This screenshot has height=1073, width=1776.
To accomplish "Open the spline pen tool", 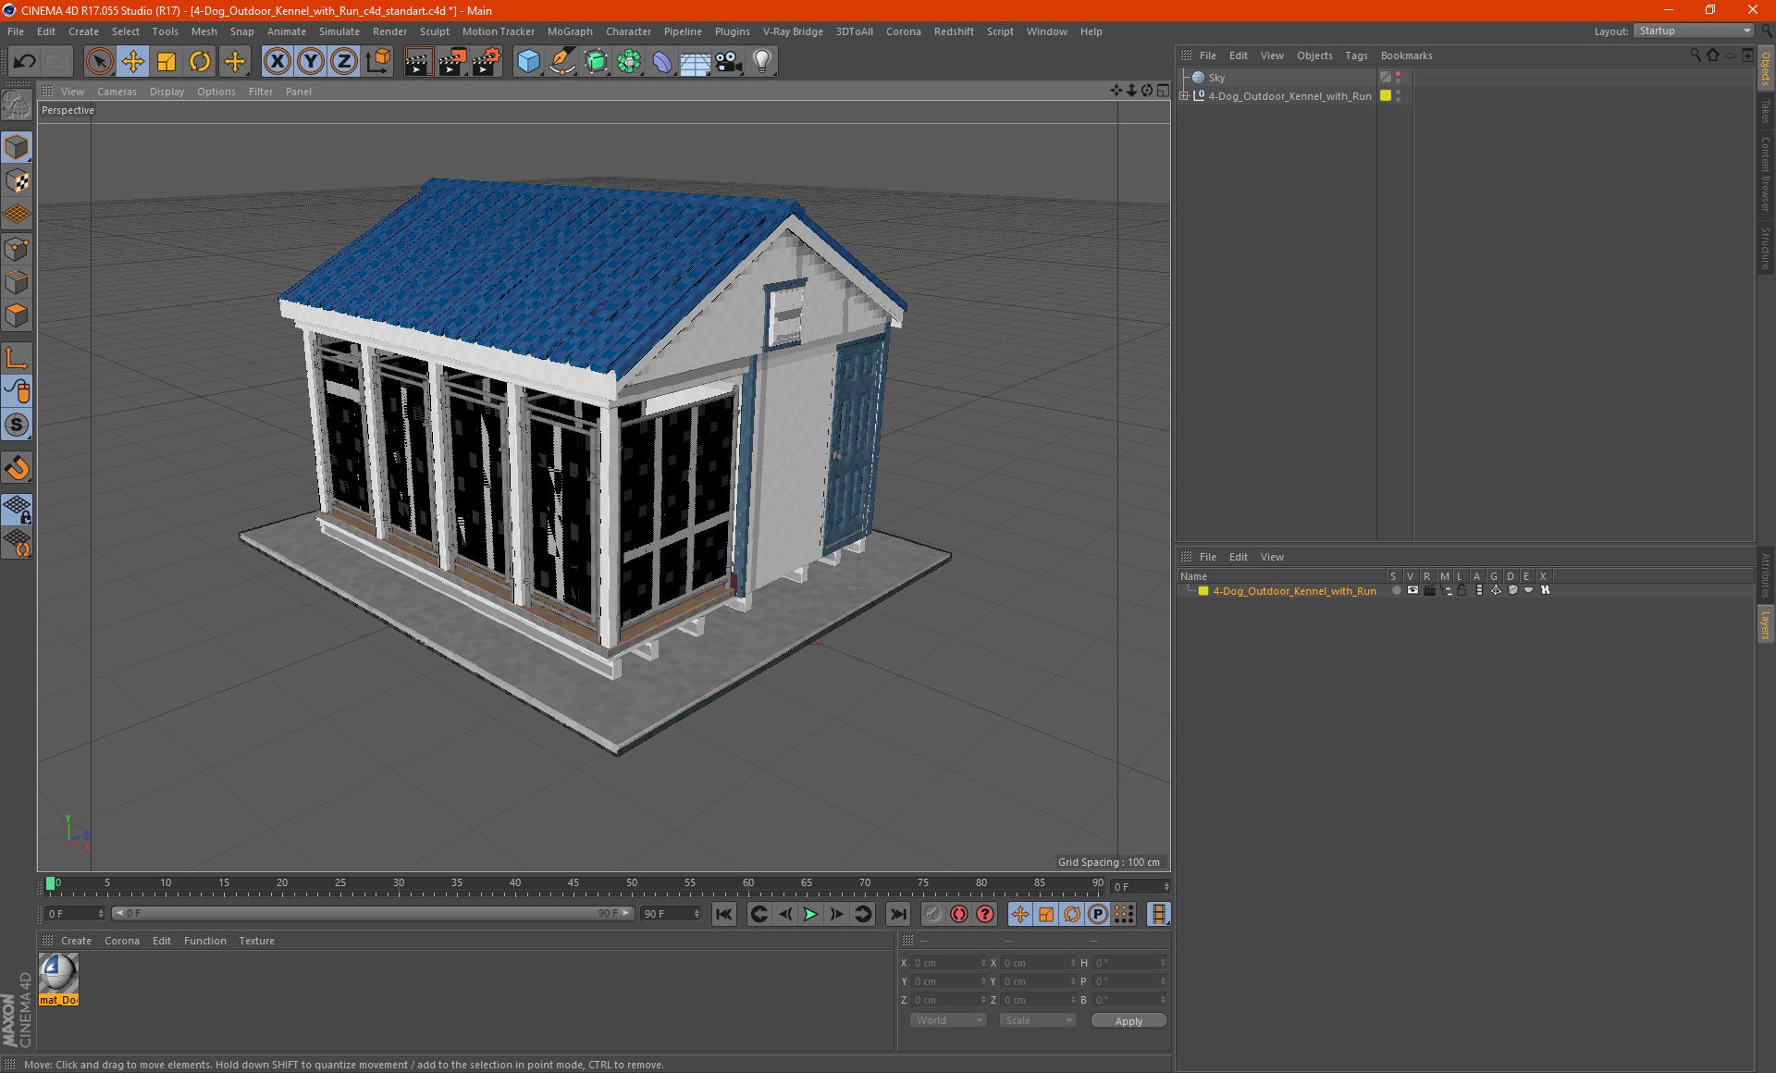I will click(x=562, y=62).
